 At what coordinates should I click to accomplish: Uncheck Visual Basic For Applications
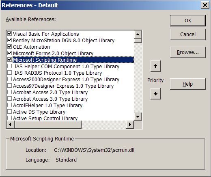point(9,34)
